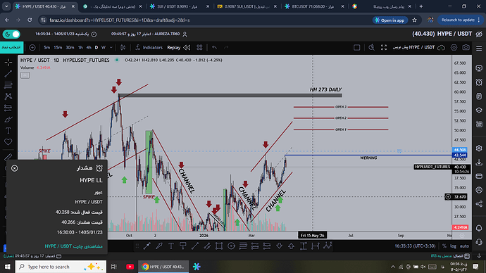Close the HYPE LL alert popup
This screenshot has width=486, height=273.
(15, 168)
